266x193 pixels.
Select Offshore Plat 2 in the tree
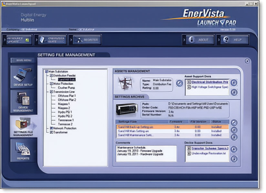pyautogui.click(x=67, y=100)
